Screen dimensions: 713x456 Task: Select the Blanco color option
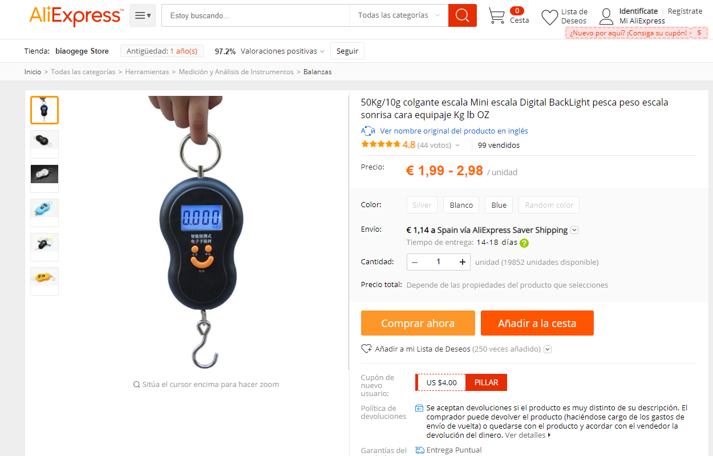461,205
